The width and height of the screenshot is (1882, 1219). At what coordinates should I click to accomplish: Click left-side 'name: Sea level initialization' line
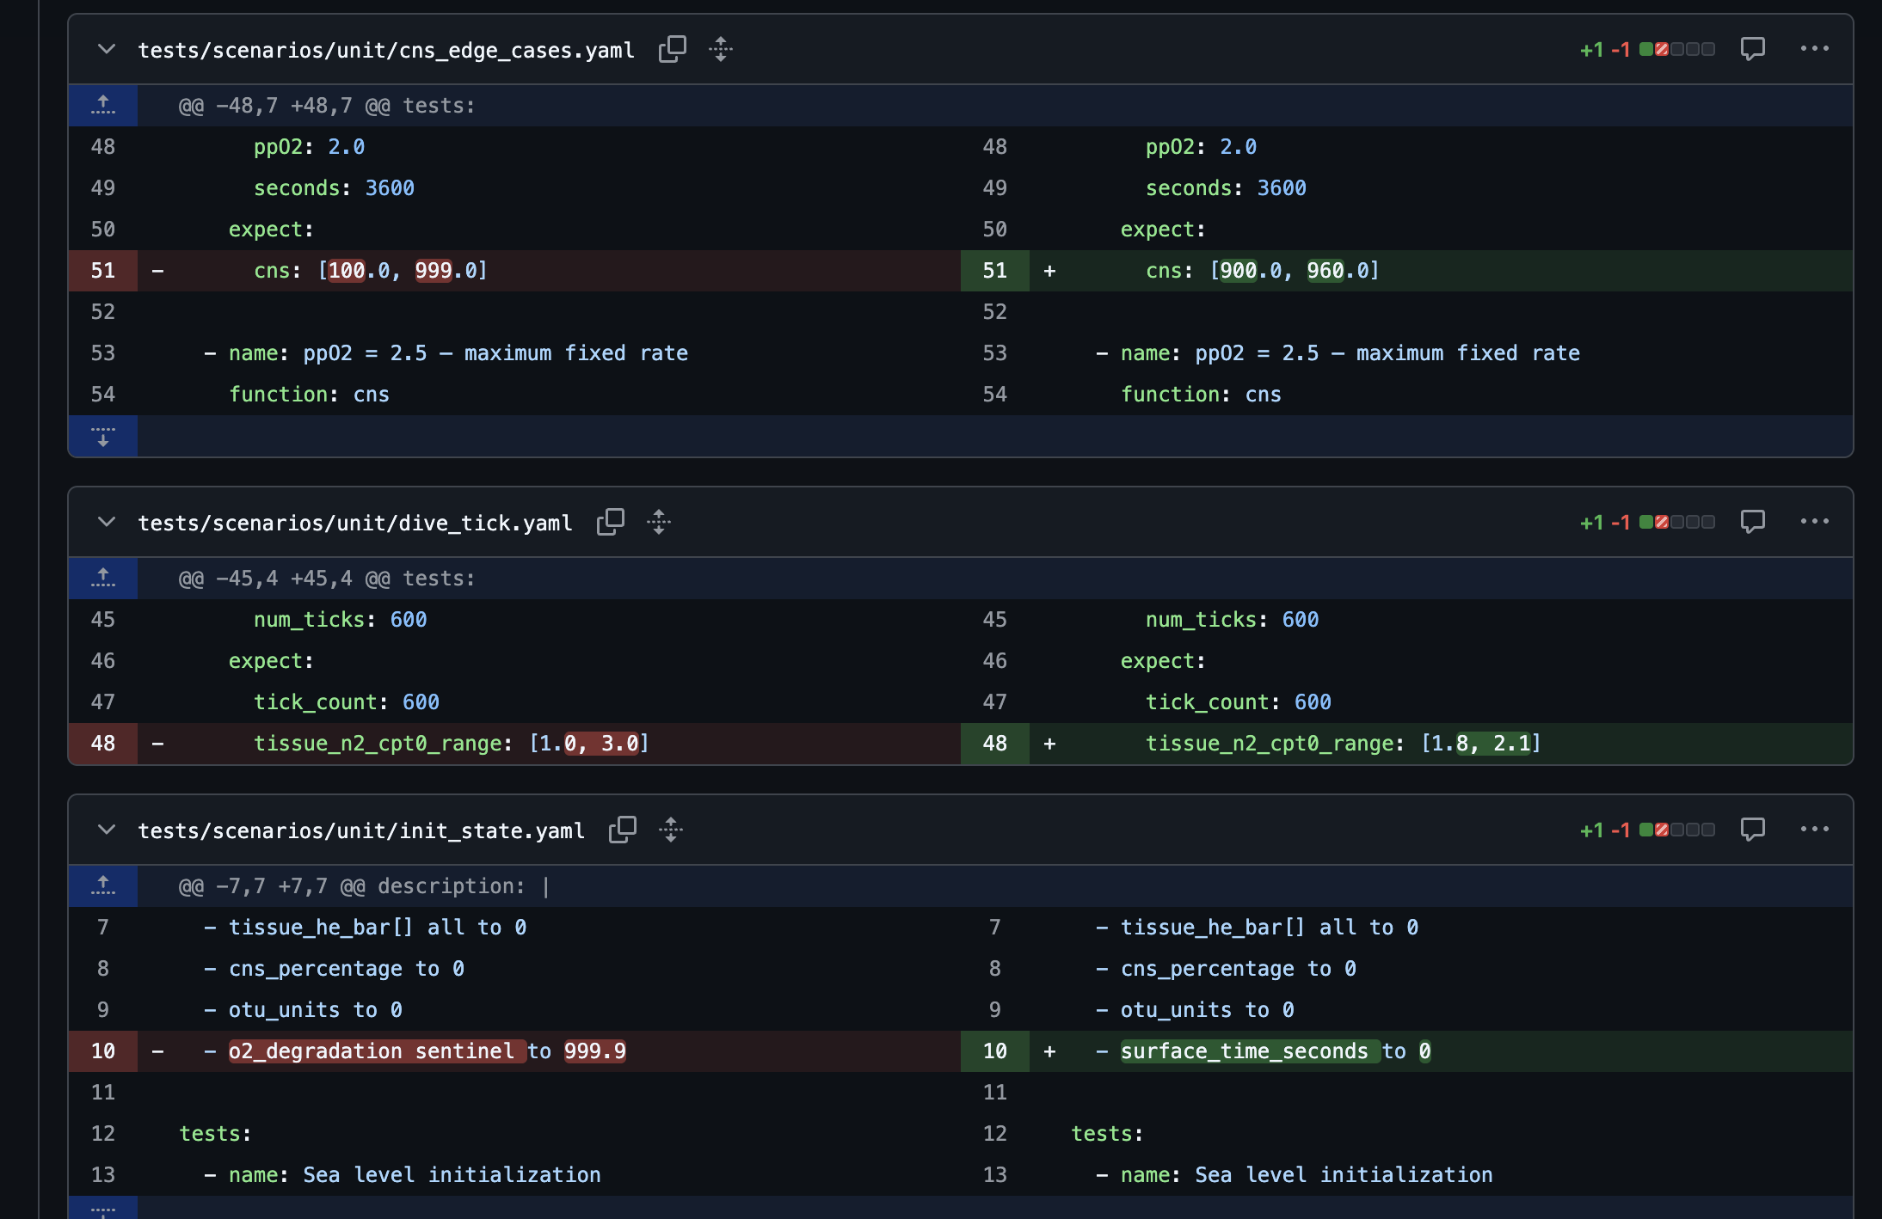[x=549, y=1175]
